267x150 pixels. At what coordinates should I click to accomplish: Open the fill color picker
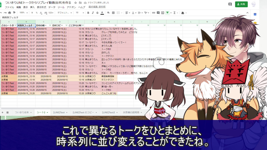(108, 13)
